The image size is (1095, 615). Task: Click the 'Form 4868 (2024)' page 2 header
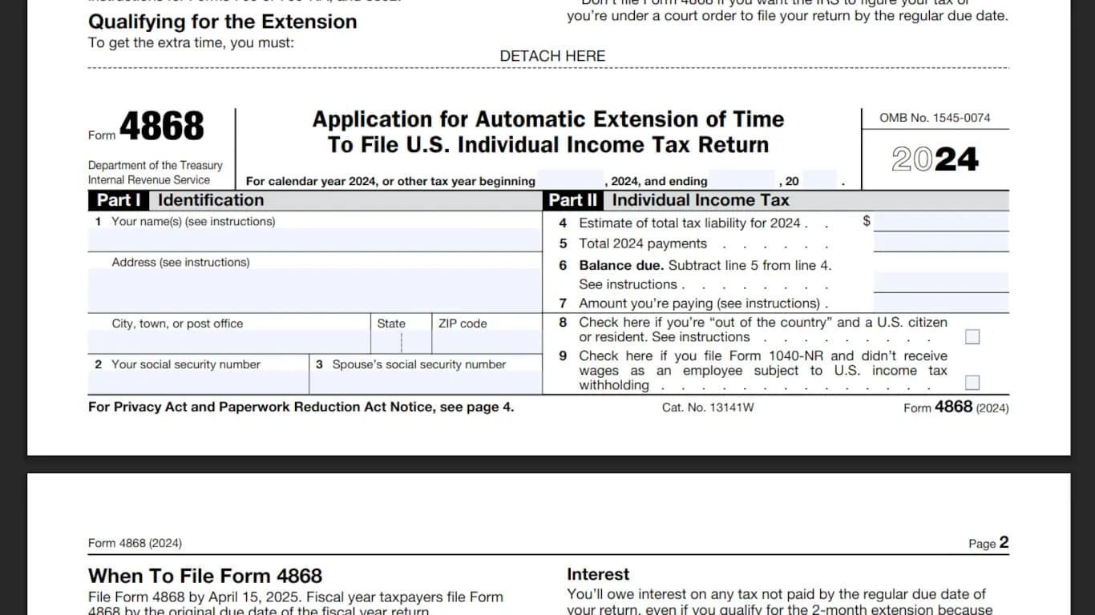coord(135,543)
